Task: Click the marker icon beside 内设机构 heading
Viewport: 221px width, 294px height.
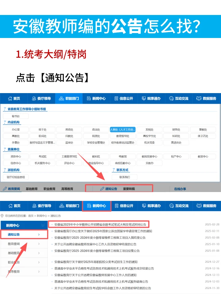Action: 5,122
